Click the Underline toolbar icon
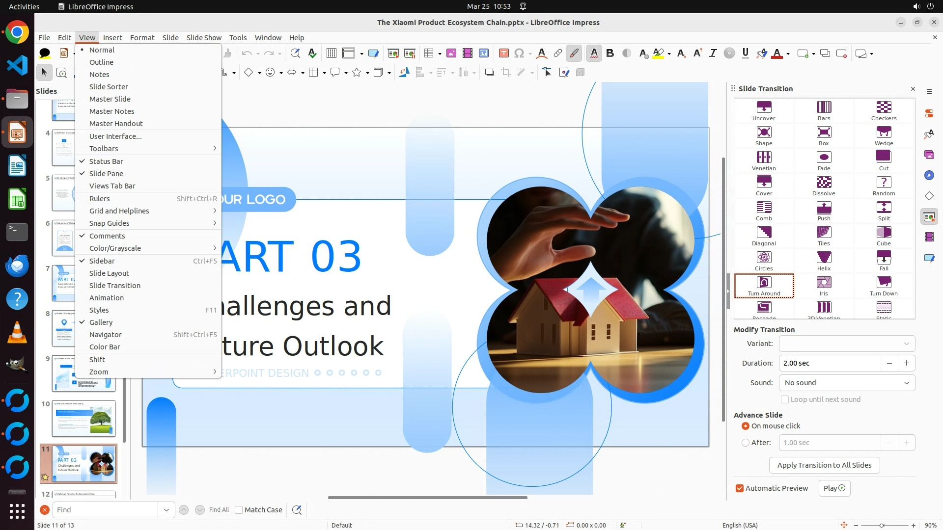Viewport: 943px width, 530px height. [x=745, y=53]
